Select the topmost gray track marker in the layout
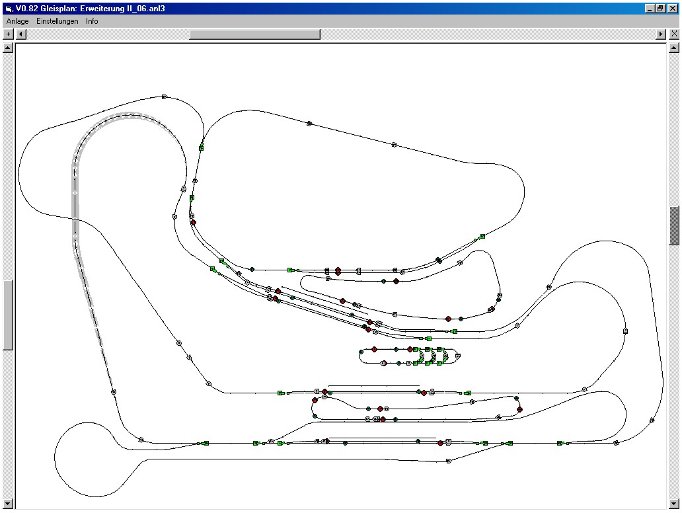 164,97
